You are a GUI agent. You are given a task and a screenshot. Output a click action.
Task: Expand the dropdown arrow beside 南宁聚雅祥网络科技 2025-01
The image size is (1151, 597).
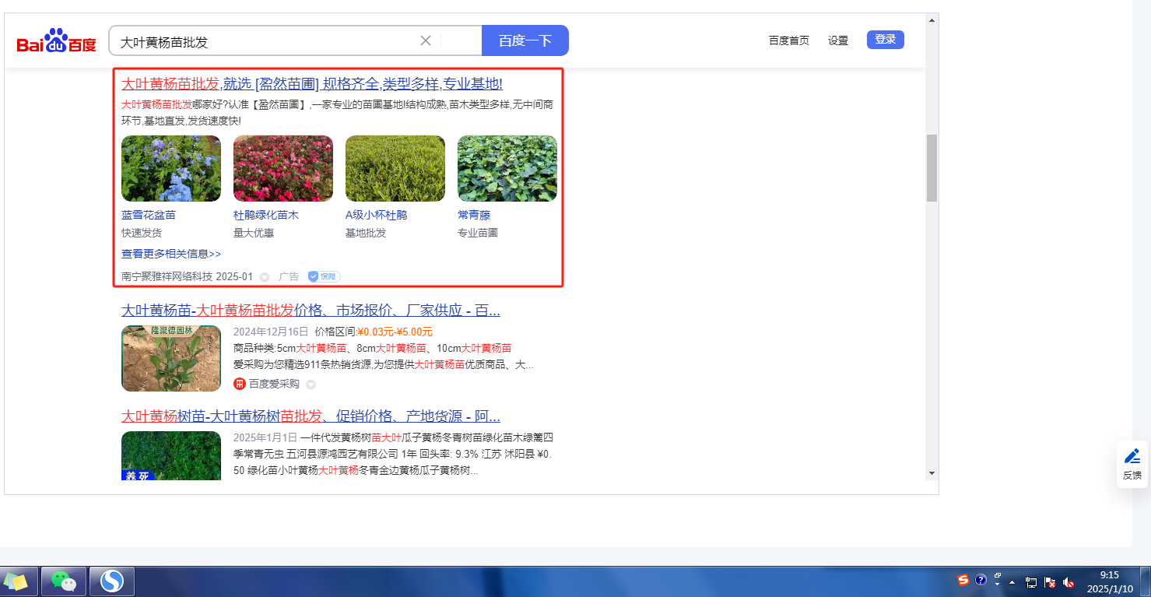click(265, 277)
